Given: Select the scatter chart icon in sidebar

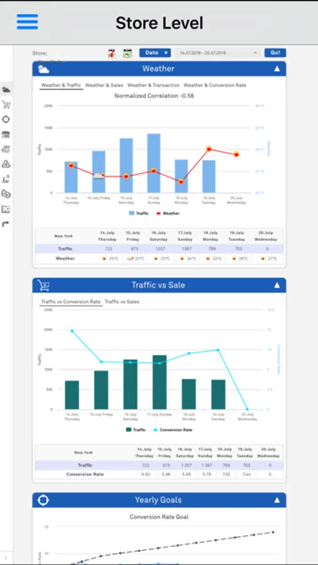Looking at the screenshot, I should 6,209.
